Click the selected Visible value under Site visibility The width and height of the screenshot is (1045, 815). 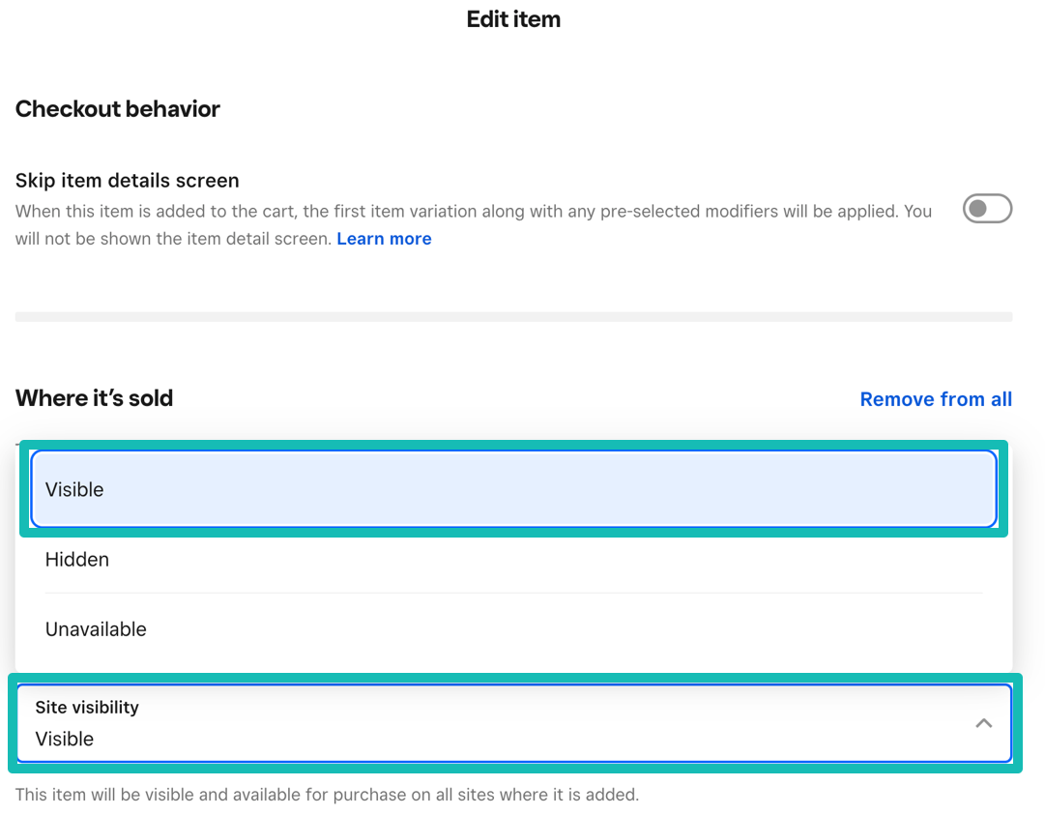[65, 740]
